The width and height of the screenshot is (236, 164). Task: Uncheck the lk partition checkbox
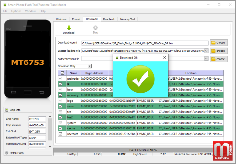[61, 84]
